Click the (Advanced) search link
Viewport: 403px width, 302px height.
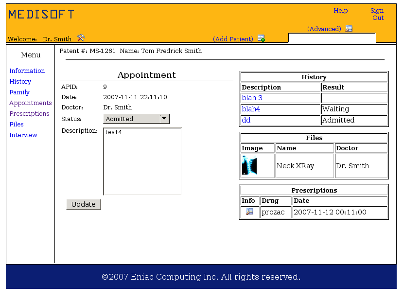[x=324, y=29]
